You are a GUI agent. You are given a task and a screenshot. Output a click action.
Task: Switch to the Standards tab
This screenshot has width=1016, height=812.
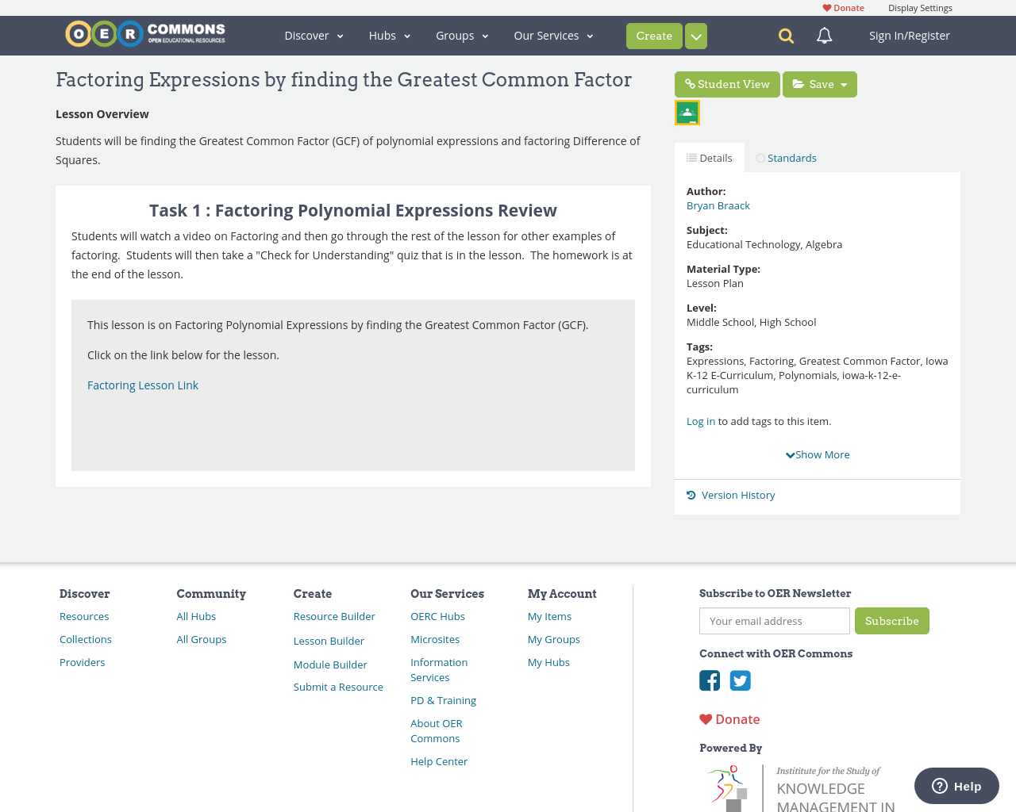pos(787,157)
